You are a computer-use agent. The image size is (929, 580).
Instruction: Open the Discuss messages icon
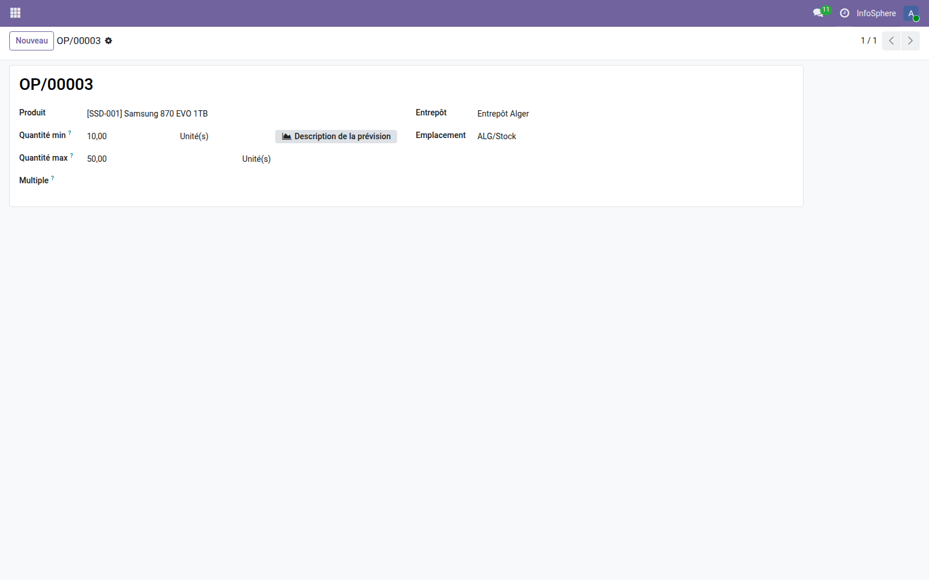[x=818, y=13]
